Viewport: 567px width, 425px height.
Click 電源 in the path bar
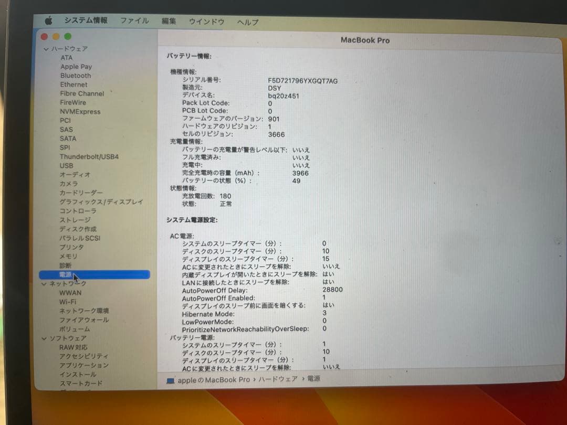[x=313, y=379]
